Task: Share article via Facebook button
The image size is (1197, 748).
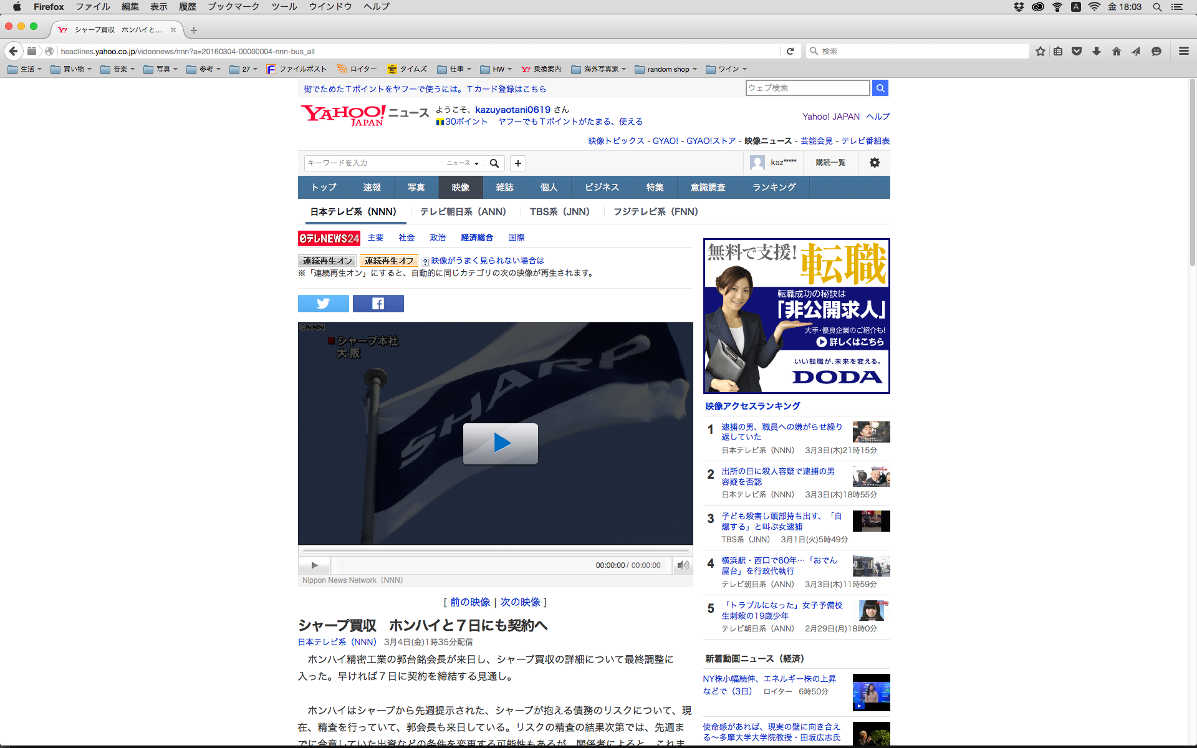Action: (378, 304)
